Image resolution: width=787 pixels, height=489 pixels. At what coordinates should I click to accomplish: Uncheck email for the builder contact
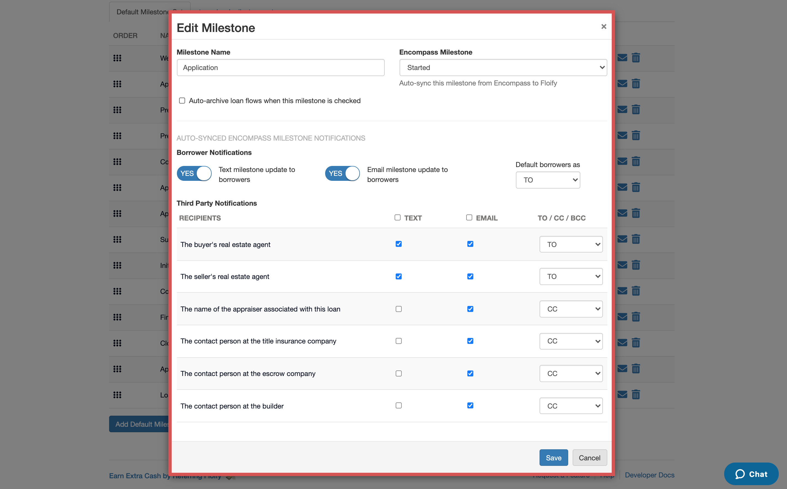pos(470,405)
